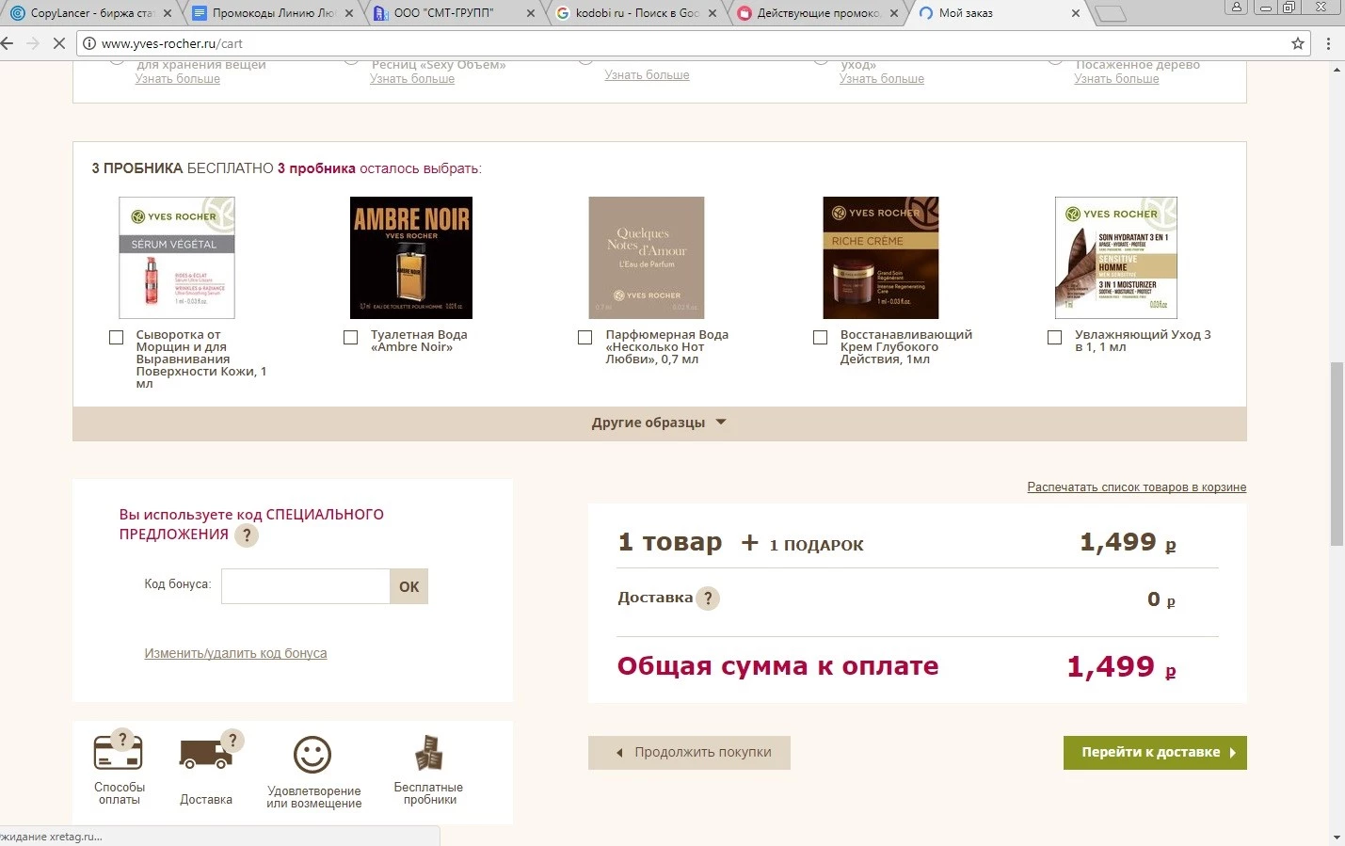Click the free samples icon

(428, 753)
